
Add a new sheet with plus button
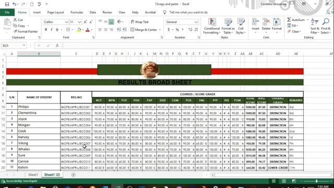click(73, 175)
